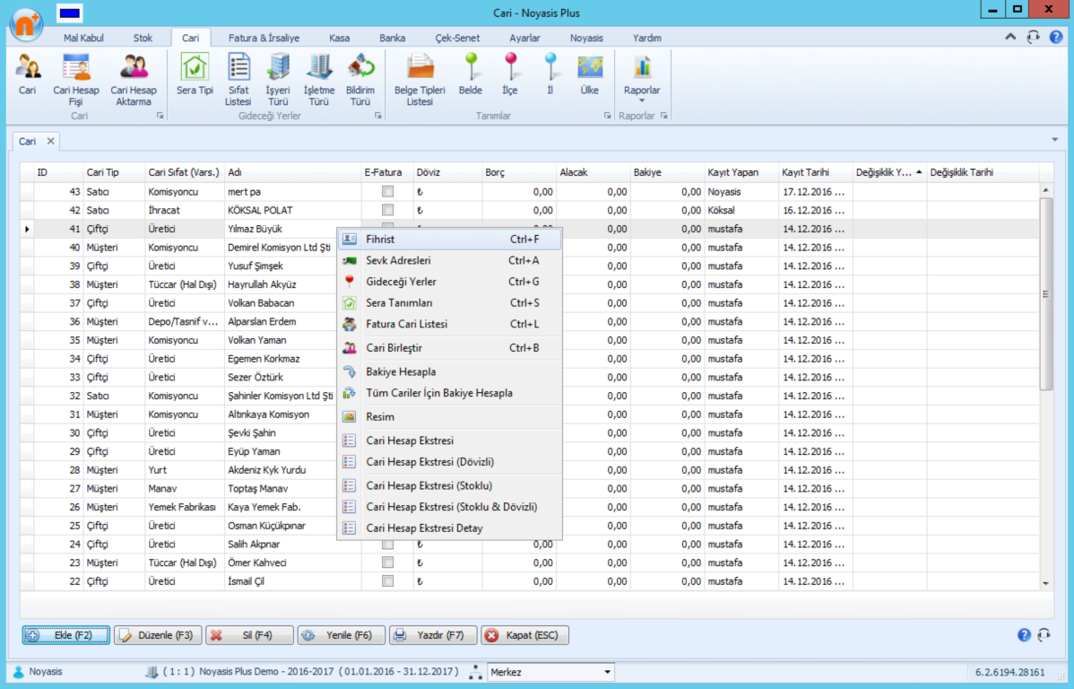1074x689 pixels.
Task: Click Ekle (F2) button
Action: click(x=65, y=635)
